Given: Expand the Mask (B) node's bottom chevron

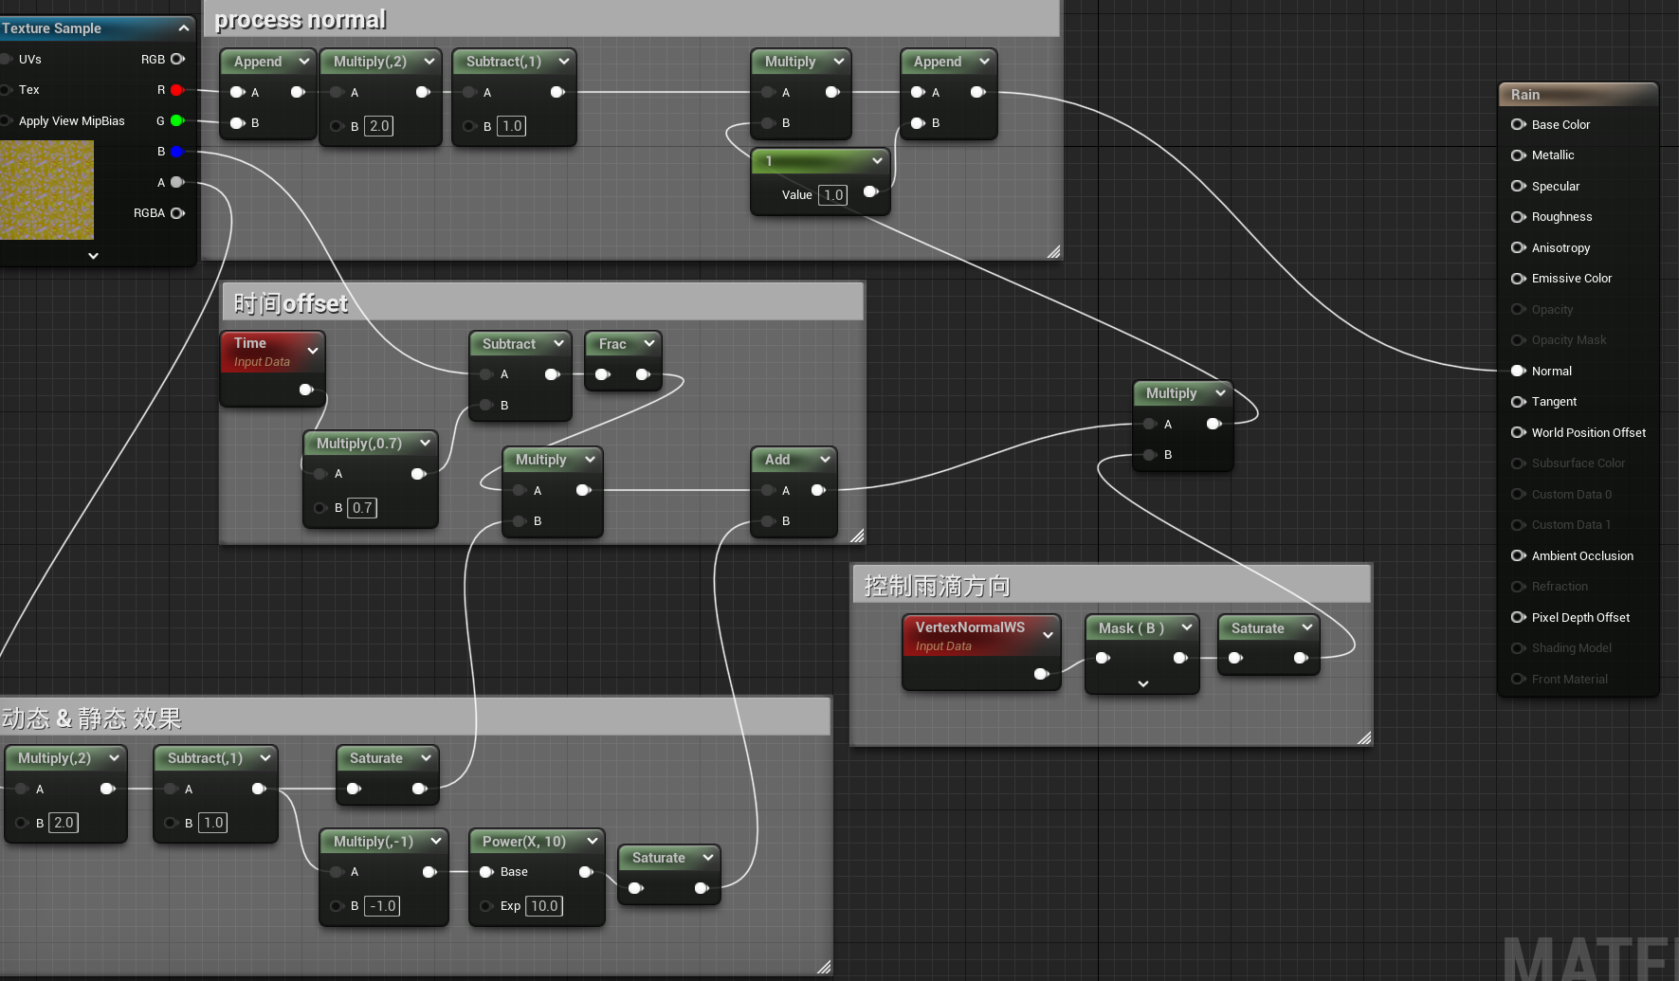Looking at the screenshot, I should [1143, 683].
